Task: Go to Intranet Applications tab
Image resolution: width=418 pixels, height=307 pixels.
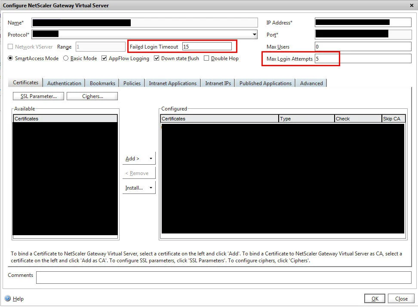Action: click(x=172, y=83)
